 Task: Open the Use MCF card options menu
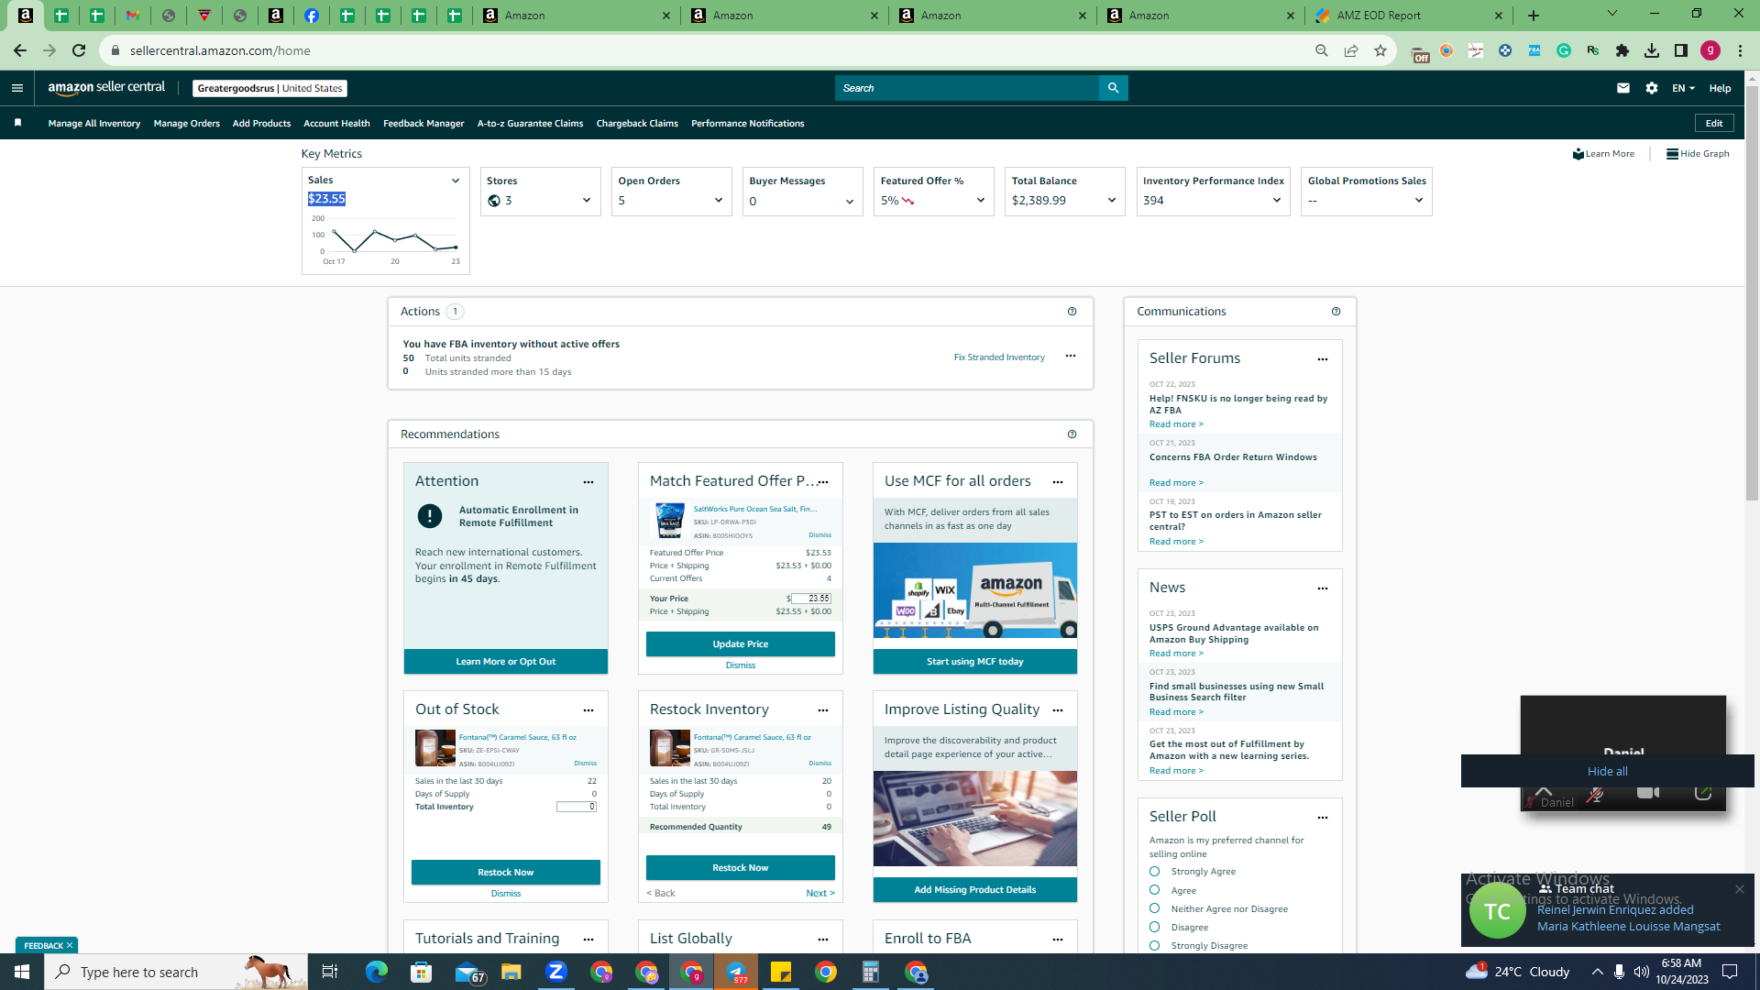pyautogui.click(x=1058, y=482)
